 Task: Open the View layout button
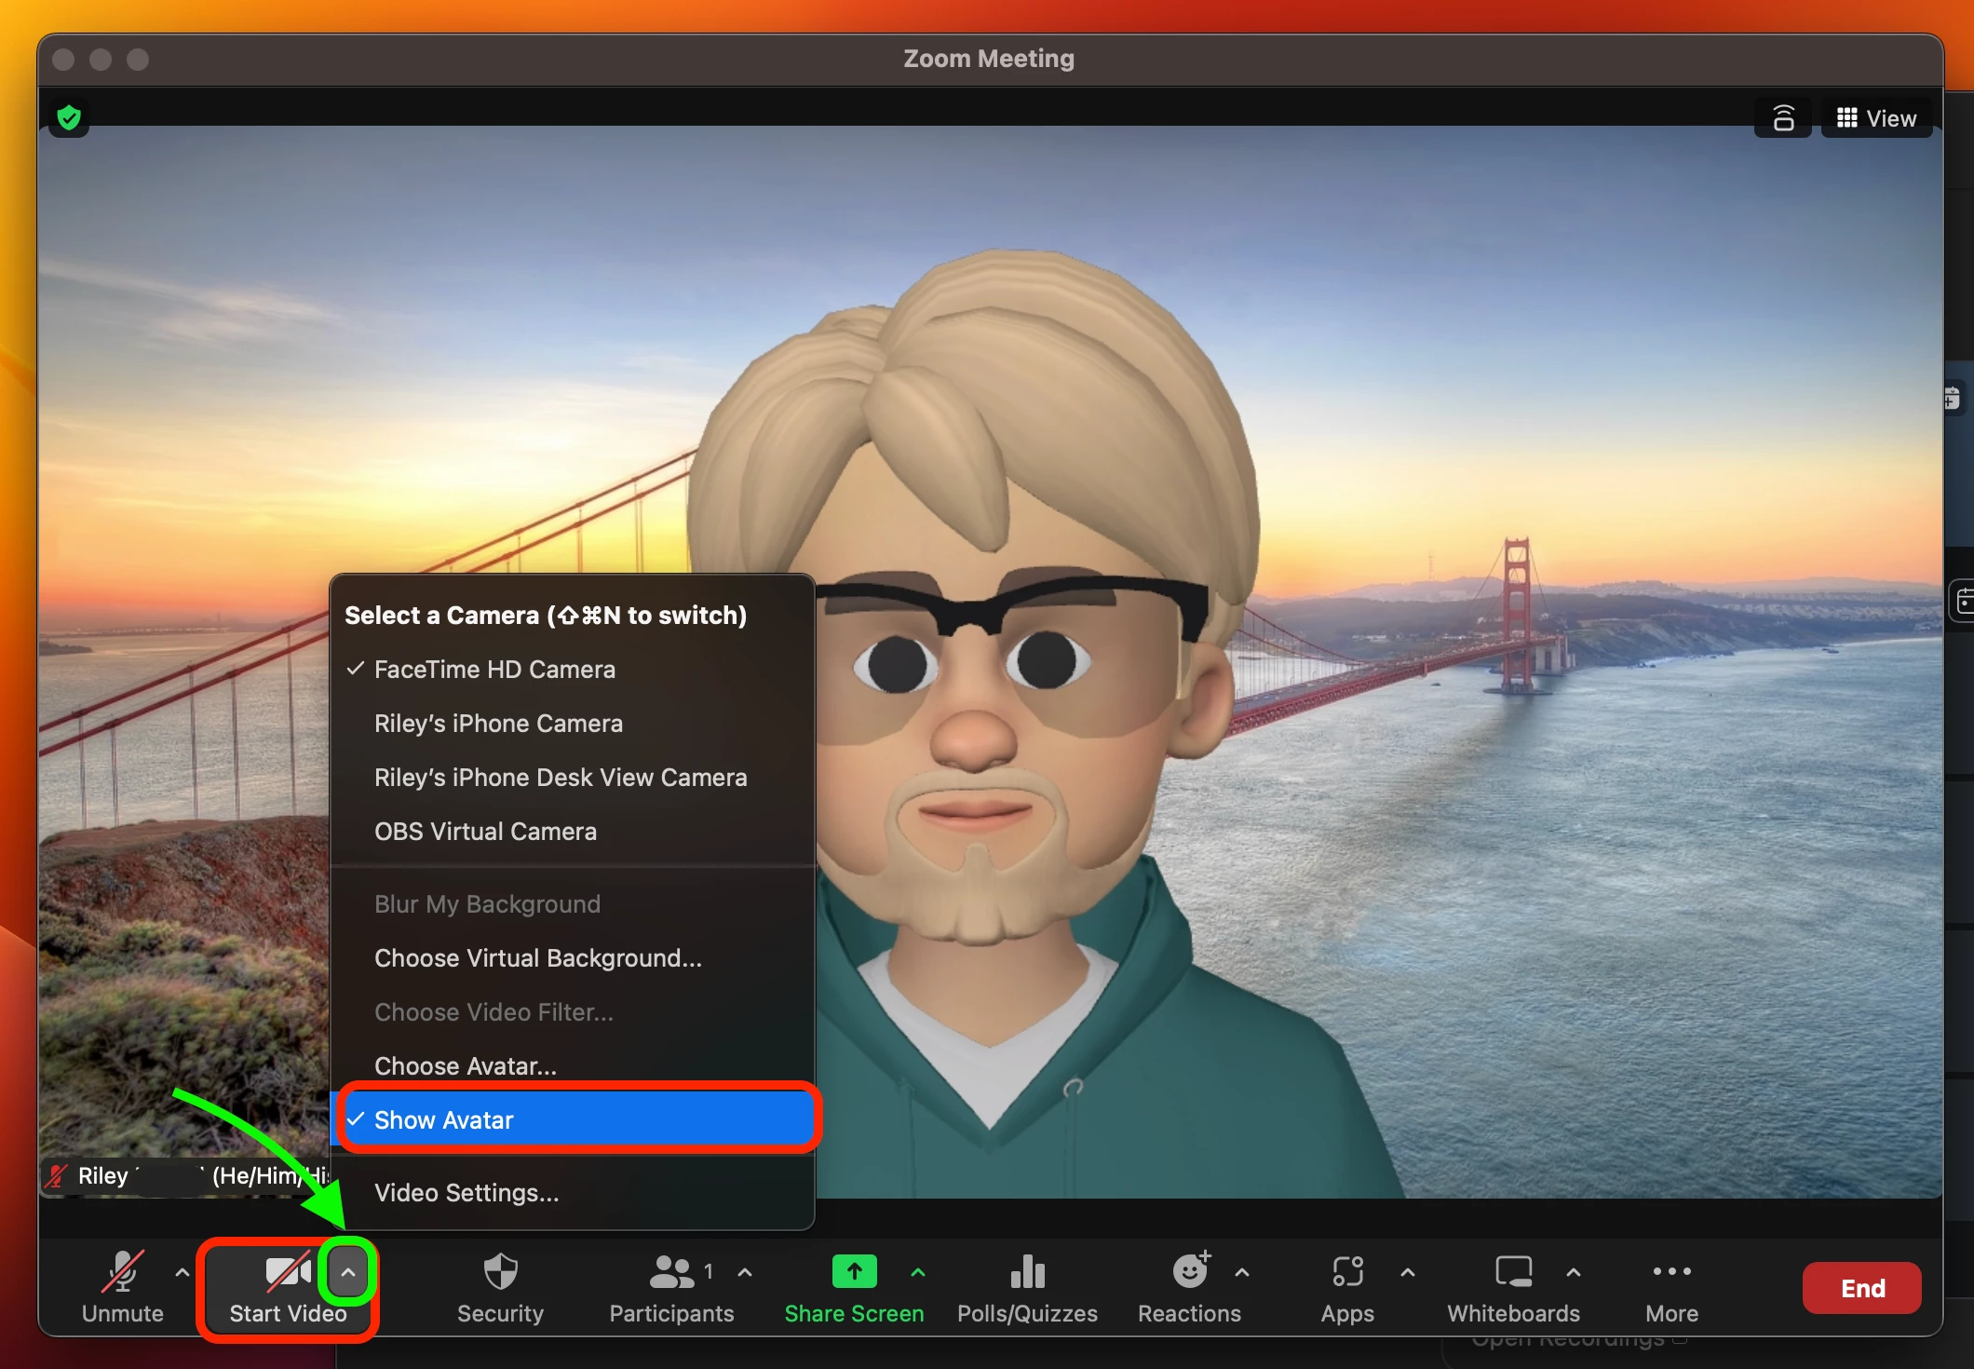tap(1876, 118)
